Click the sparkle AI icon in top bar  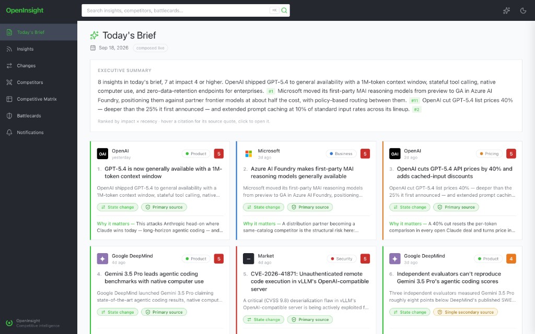tap(506, 10)
